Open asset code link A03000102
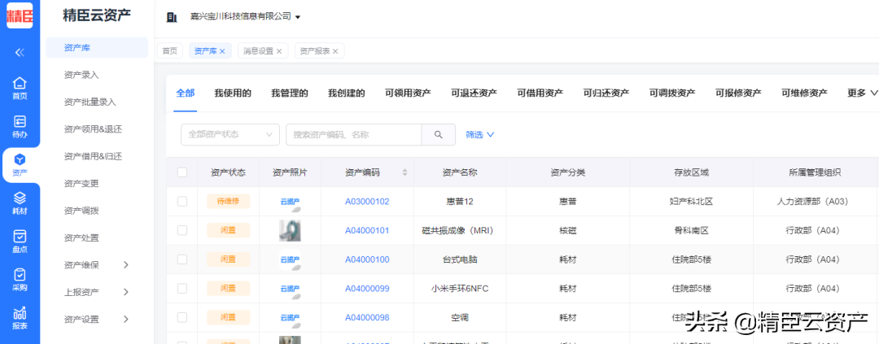This screenshot has width=879, height=344. click(x=367, y=201)
